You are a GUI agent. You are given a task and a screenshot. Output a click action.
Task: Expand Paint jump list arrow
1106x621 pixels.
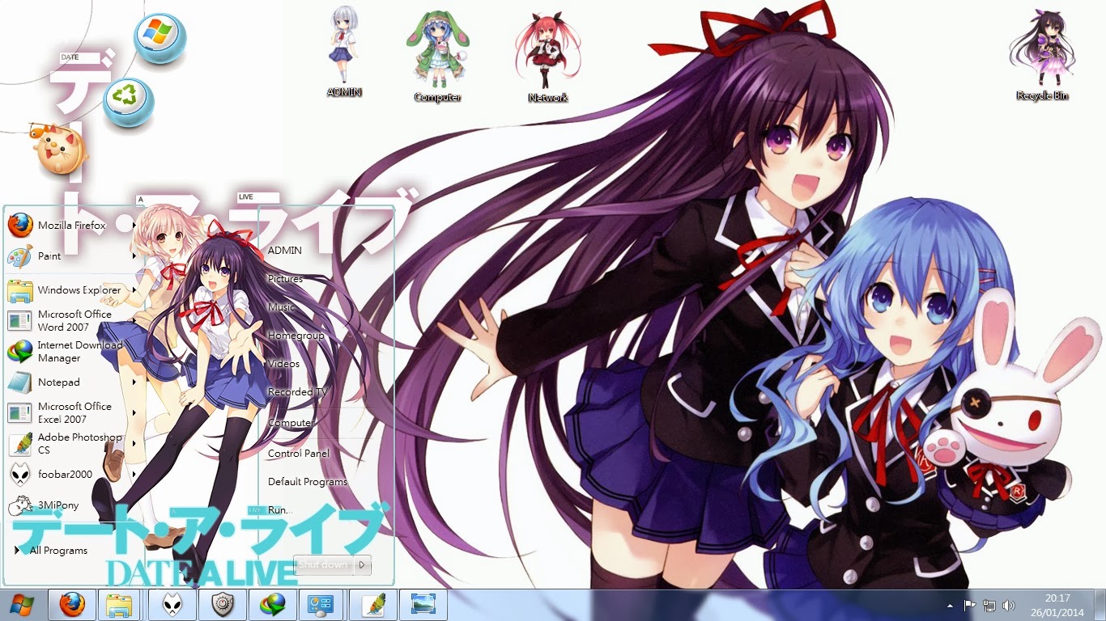click(x=134, y=256)
